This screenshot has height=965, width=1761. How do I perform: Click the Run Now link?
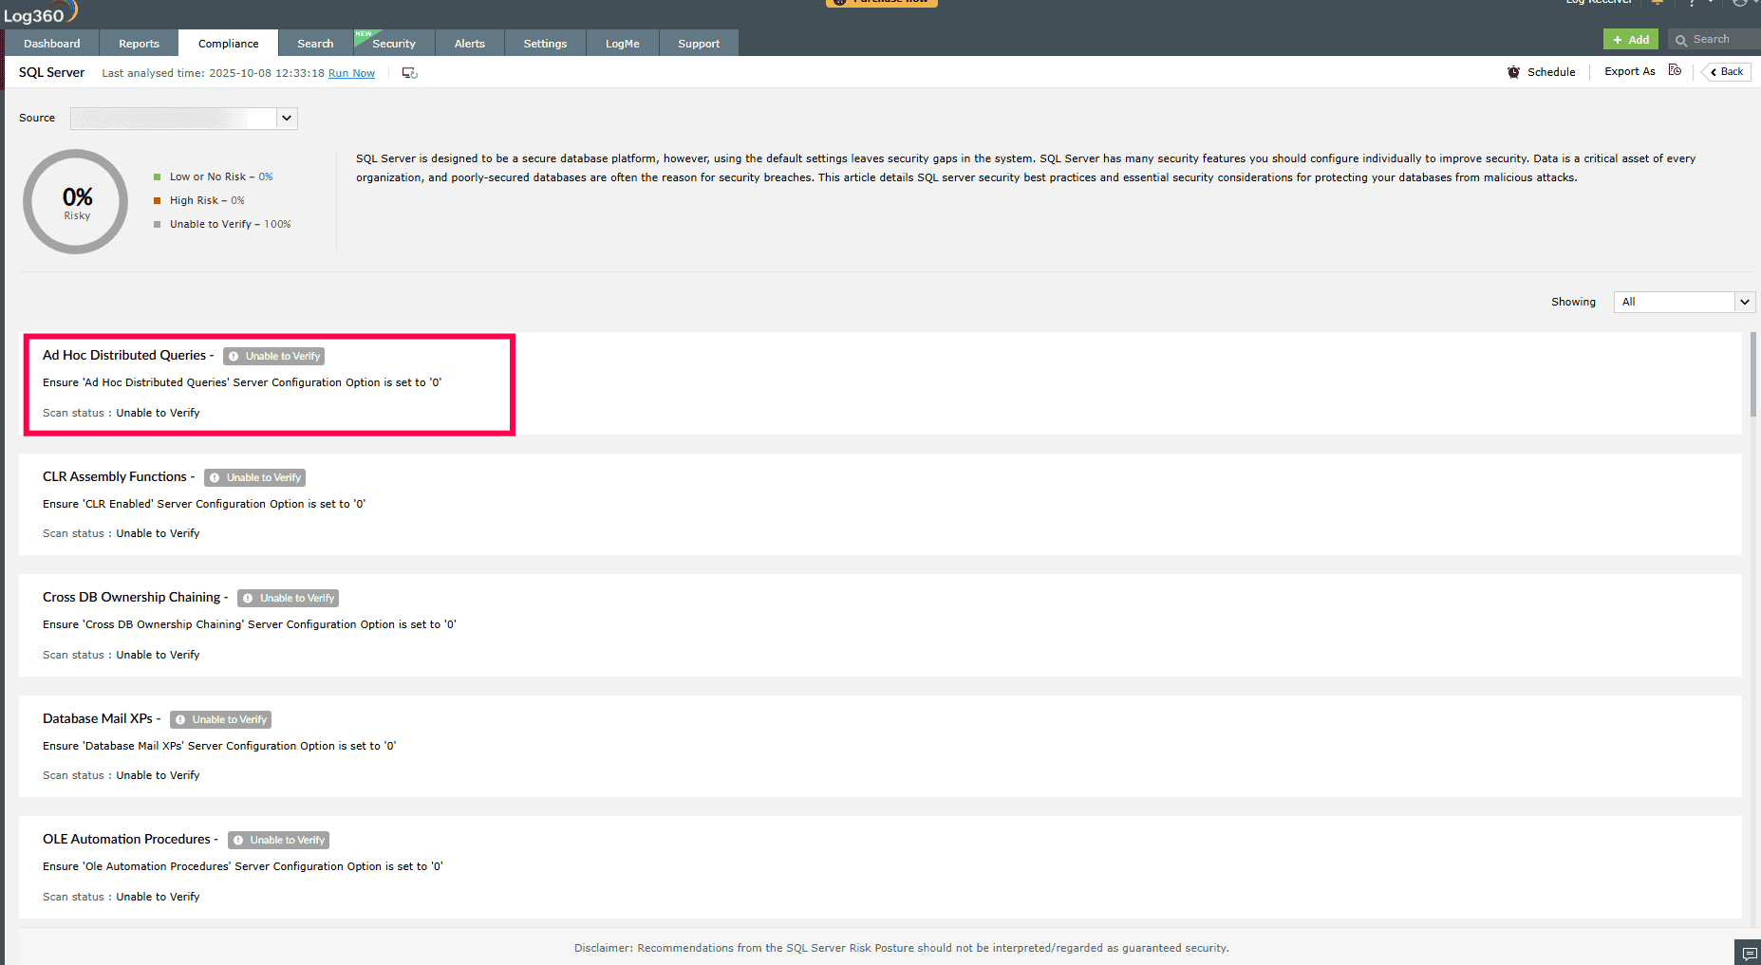[x=350, y=73]
